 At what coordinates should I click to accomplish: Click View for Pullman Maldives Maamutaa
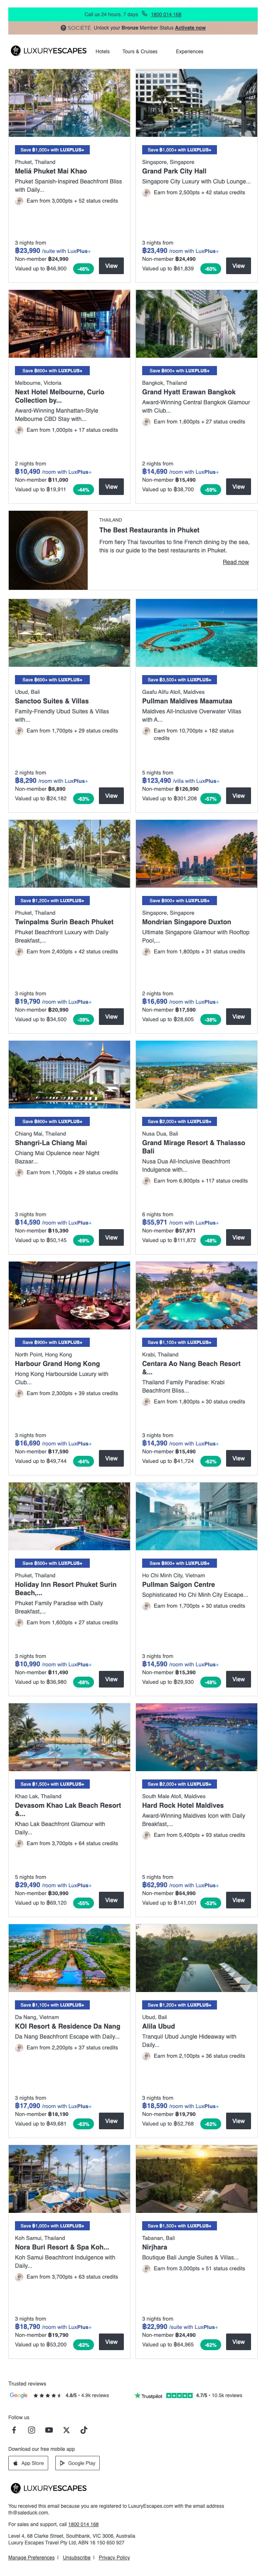coord(238,796)
